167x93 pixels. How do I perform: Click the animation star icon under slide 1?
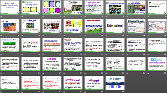tap(1, 17)
